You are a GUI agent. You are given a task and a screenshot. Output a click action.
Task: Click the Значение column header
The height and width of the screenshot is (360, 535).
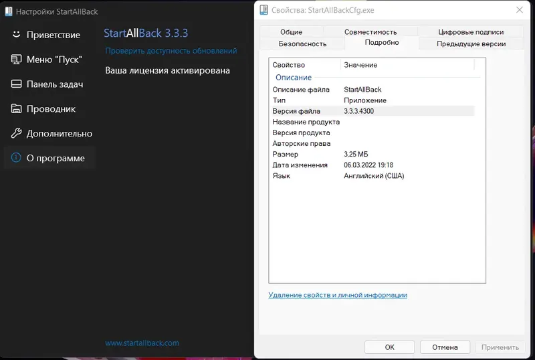click(407, 65)
